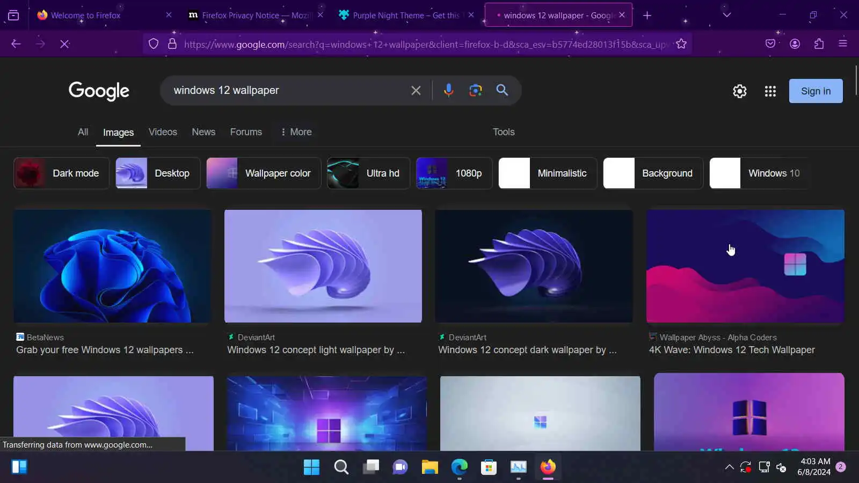Viewport: 859px width, 483px height.
Task: Open Microsoft Store from the taskbar
Action: tap(489, 467)
